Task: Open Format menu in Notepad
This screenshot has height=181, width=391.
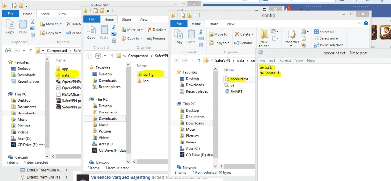Action: (285, 60)
